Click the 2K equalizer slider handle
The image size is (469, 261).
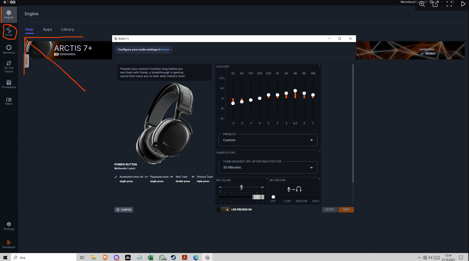tap(286, 93)
